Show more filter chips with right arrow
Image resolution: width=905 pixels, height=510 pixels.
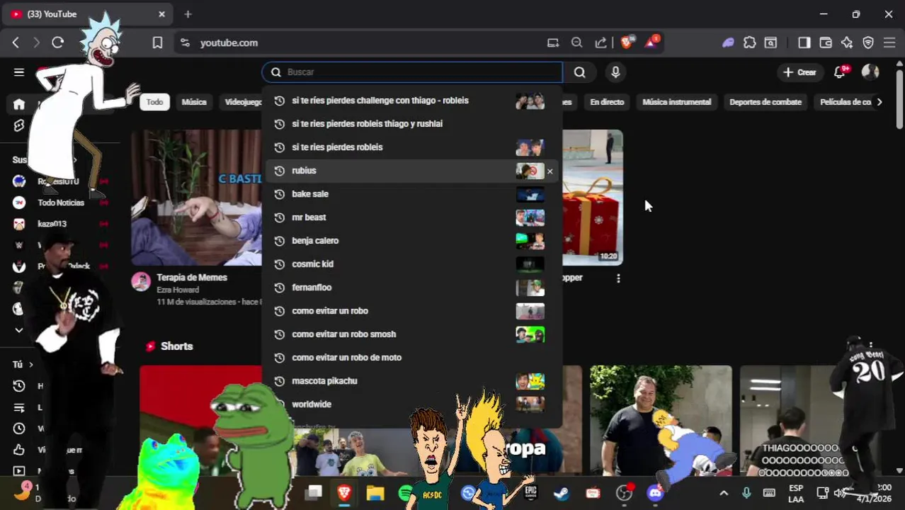pyautogui.click(x=880, y=102)
